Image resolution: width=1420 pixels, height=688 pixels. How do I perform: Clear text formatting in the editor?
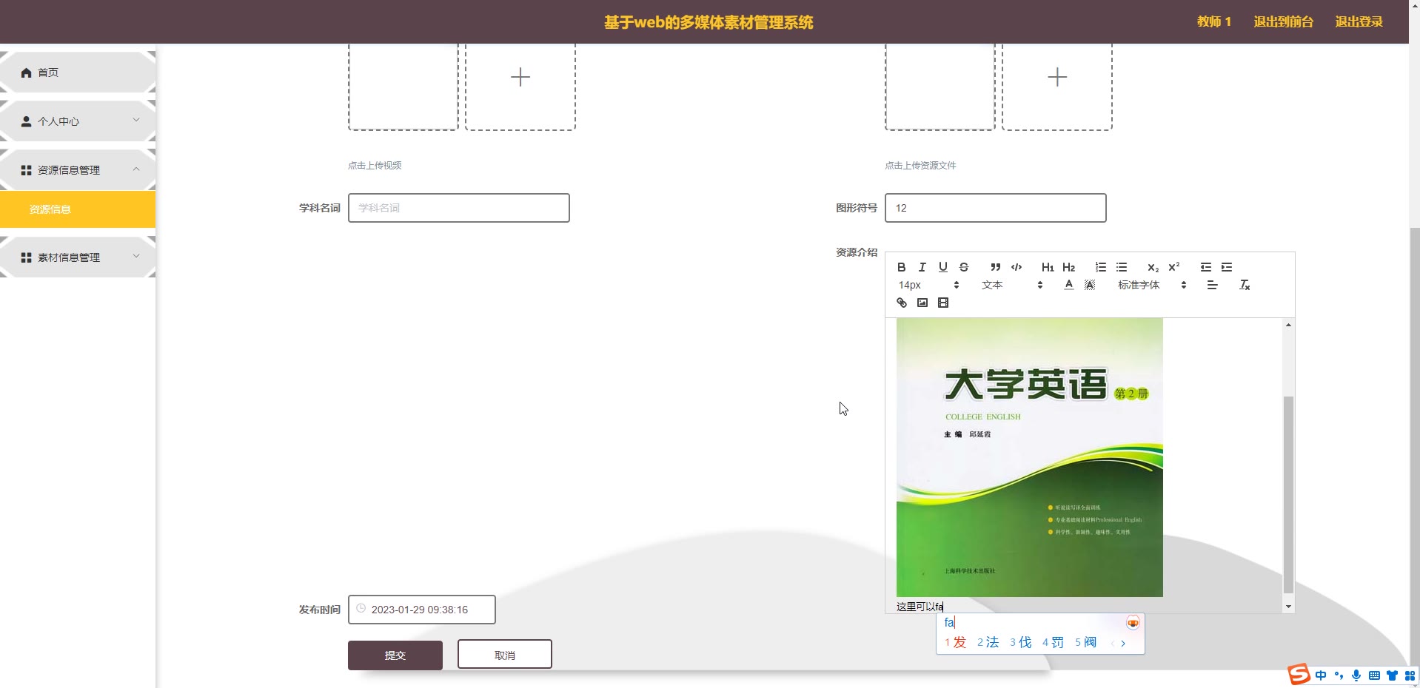(1245, 285)
